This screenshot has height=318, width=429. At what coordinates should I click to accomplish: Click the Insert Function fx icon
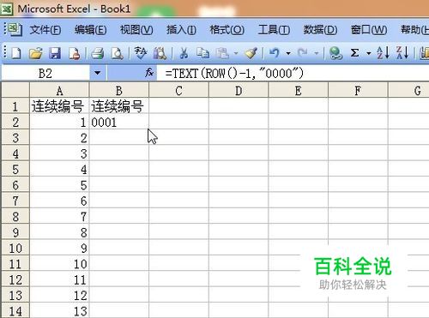(x=149, y=73)
